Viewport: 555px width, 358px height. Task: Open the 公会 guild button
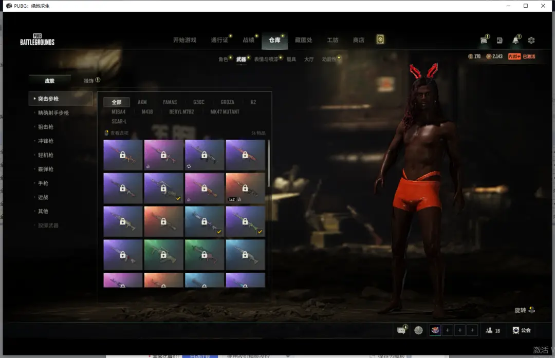[x=522, y=330]
